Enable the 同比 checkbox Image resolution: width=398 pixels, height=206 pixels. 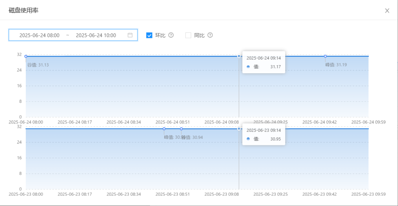[188, 35]
